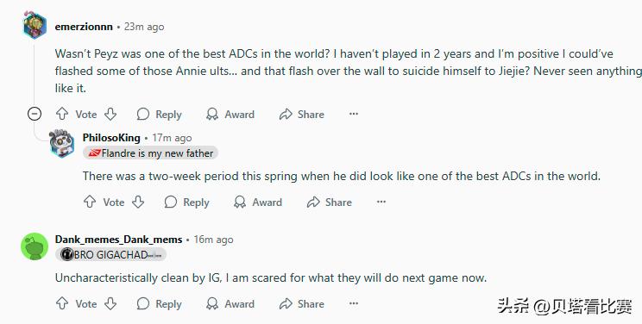
Task: Reply to emerzionnn's comment
Action: tap(160, 114)
